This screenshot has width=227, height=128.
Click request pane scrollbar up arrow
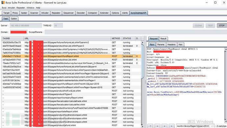(x=226, y=49)
